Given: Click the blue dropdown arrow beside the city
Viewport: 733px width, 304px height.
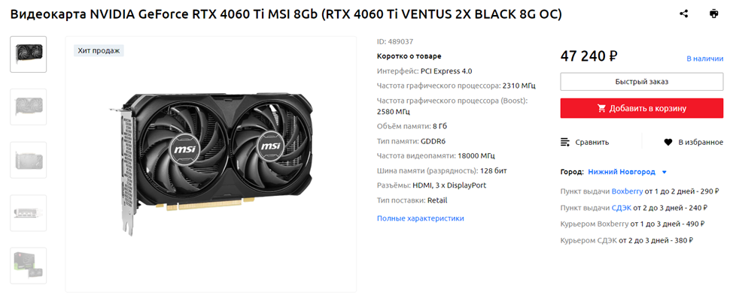Looking at the screenshot, I should pos(664,172).
